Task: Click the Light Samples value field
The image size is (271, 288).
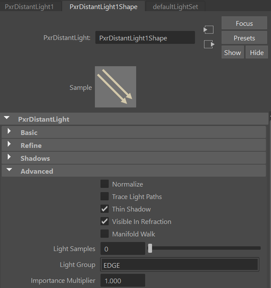Action: coord(123,248)
